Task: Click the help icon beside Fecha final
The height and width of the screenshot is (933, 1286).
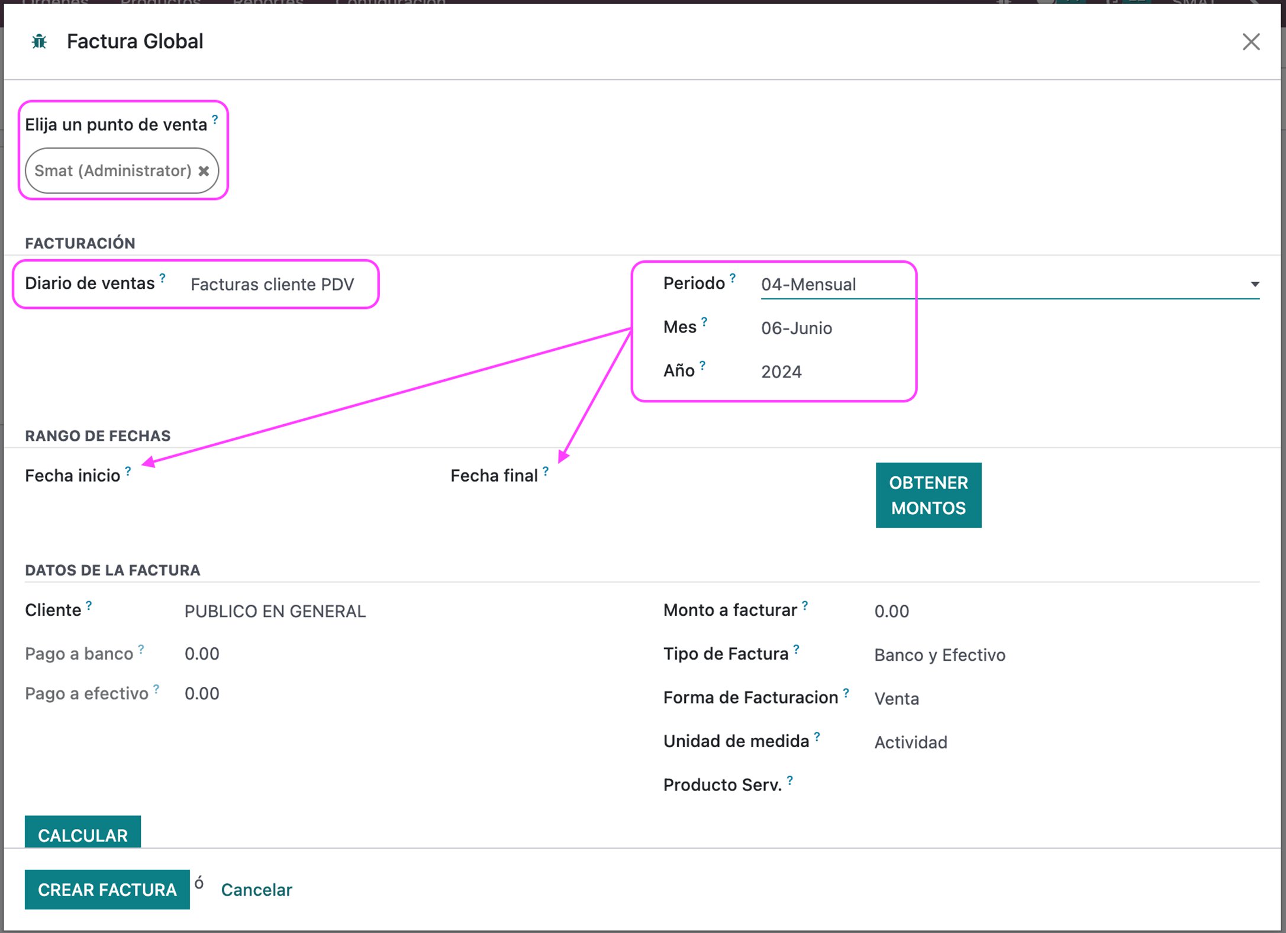Action: (546, 471)
